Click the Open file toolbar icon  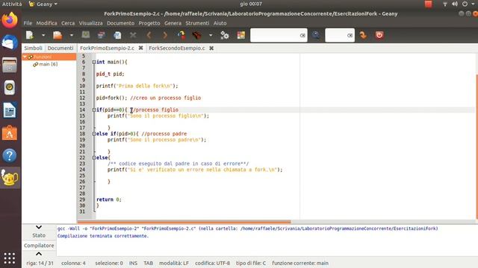58,35
